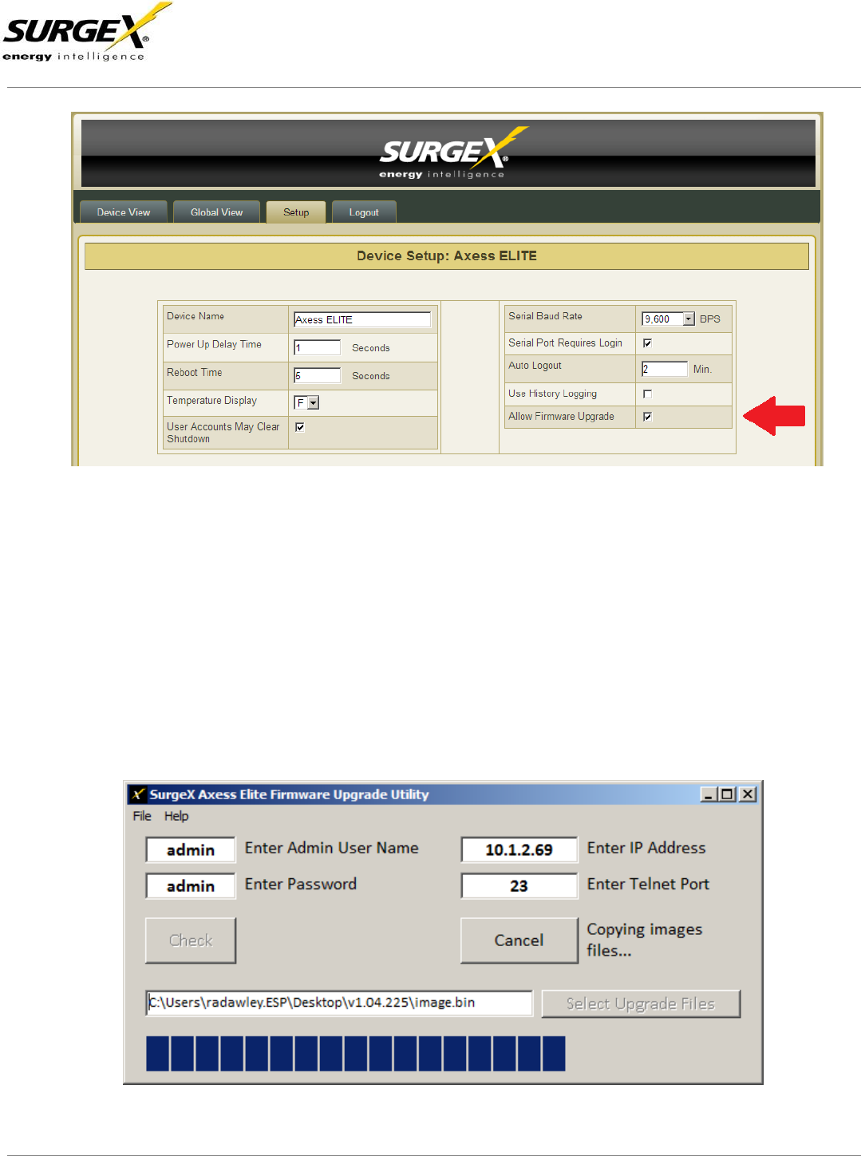Click the Check button
The width and height of the screenshot is (861, 1156).
coord(191,940)
